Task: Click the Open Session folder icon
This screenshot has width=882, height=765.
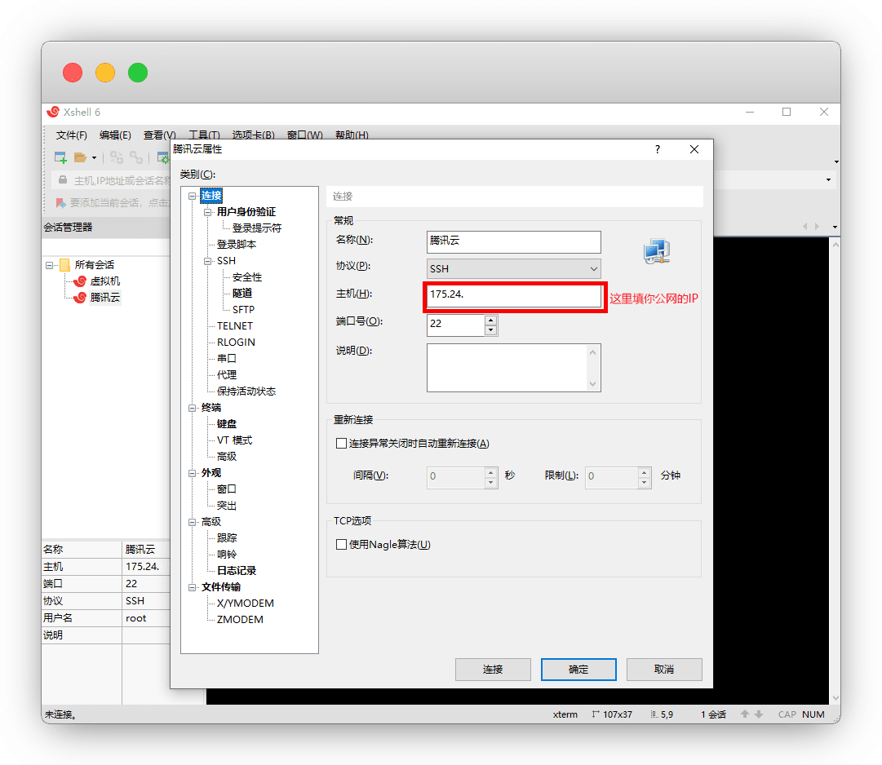Action: [x=80, y=157]
